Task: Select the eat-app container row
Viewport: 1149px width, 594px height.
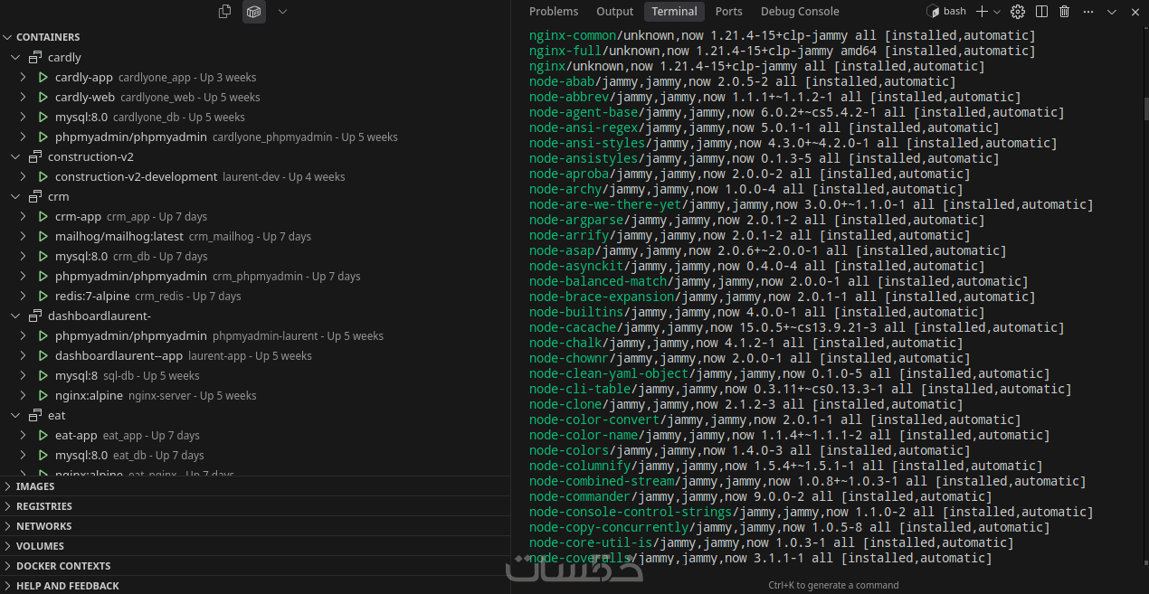Action: pyautogui.click(x=255, y=435)
